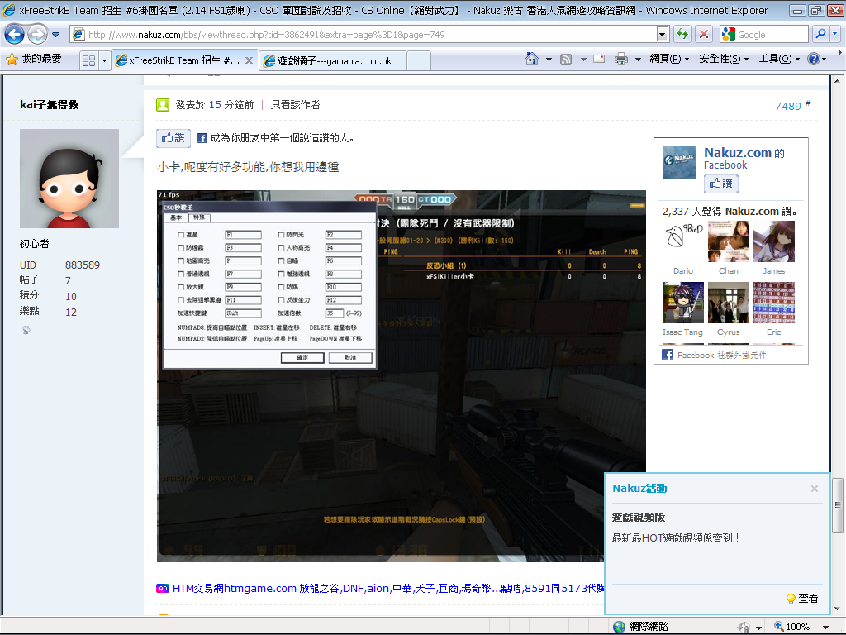Select the 特殊 tab in CSO dialog

[200, 217]
